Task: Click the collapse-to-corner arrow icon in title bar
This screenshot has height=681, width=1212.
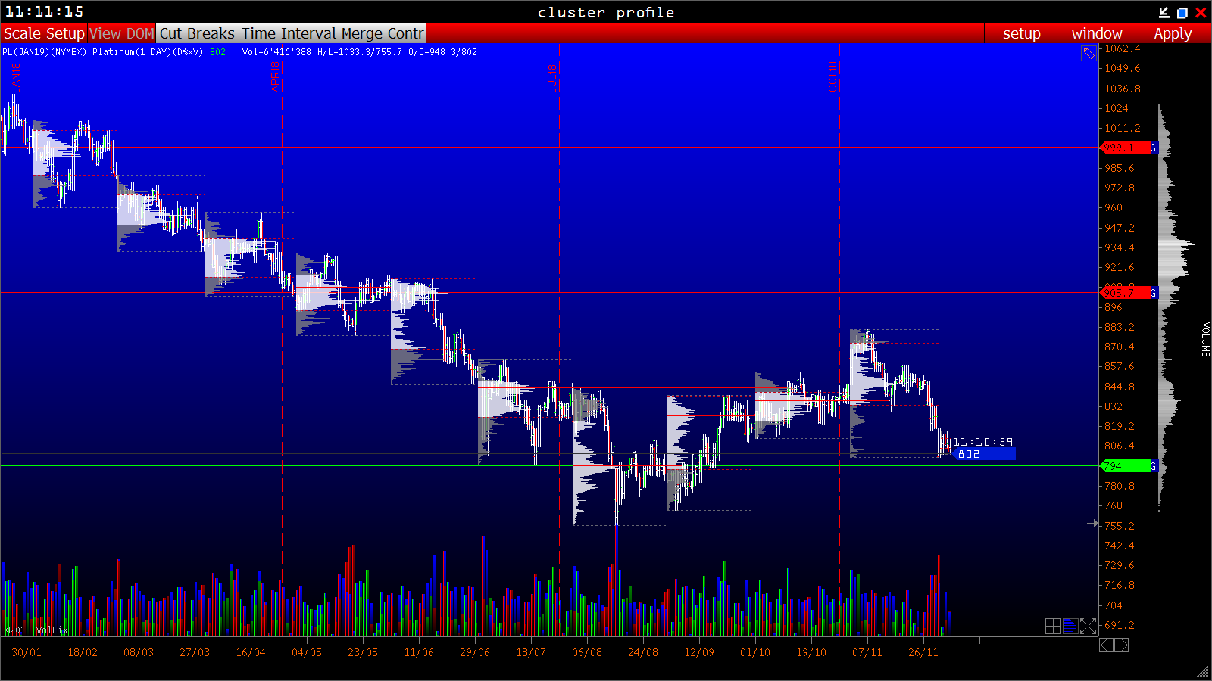Action: (1164, 12)
